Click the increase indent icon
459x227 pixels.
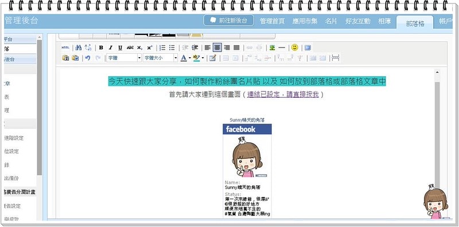tap(195, 47)
